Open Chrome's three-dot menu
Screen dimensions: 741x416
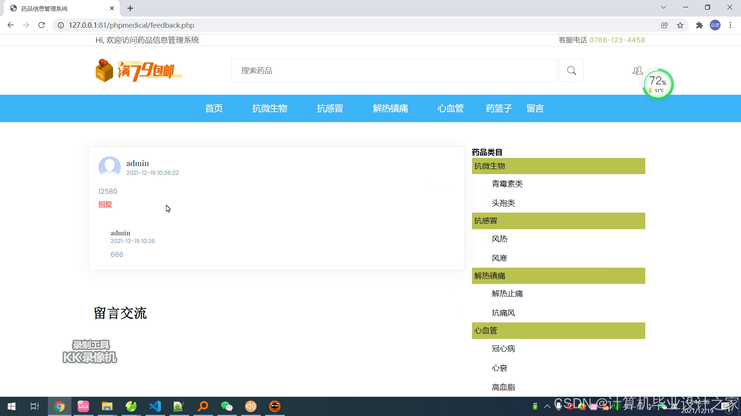[730, 25]
